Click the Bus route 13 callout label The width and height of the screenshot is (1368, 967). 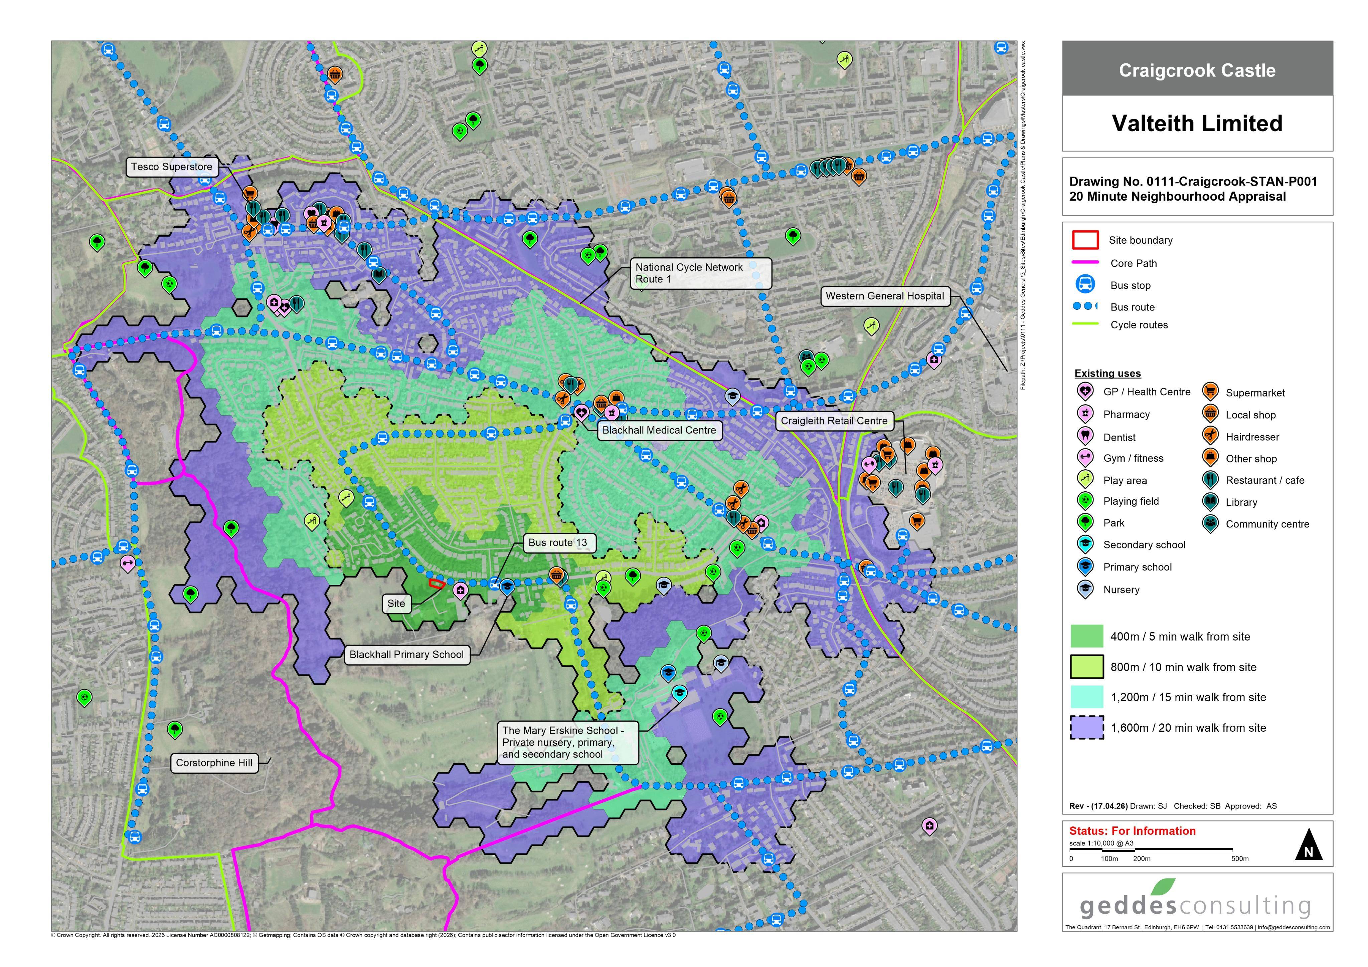pyautogui.click(x=558, y=542)
